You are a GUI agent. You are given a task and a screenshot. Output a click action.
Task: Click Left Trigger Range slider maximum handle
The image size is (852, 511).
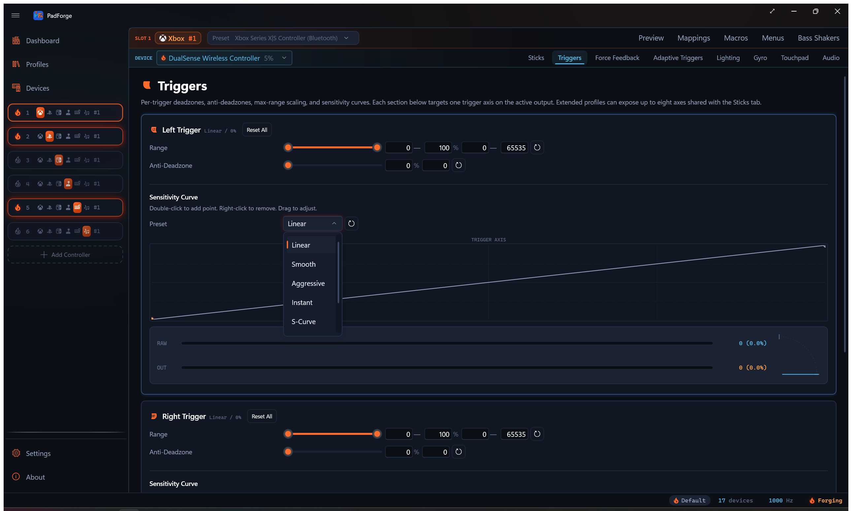(x=377, y=148)
